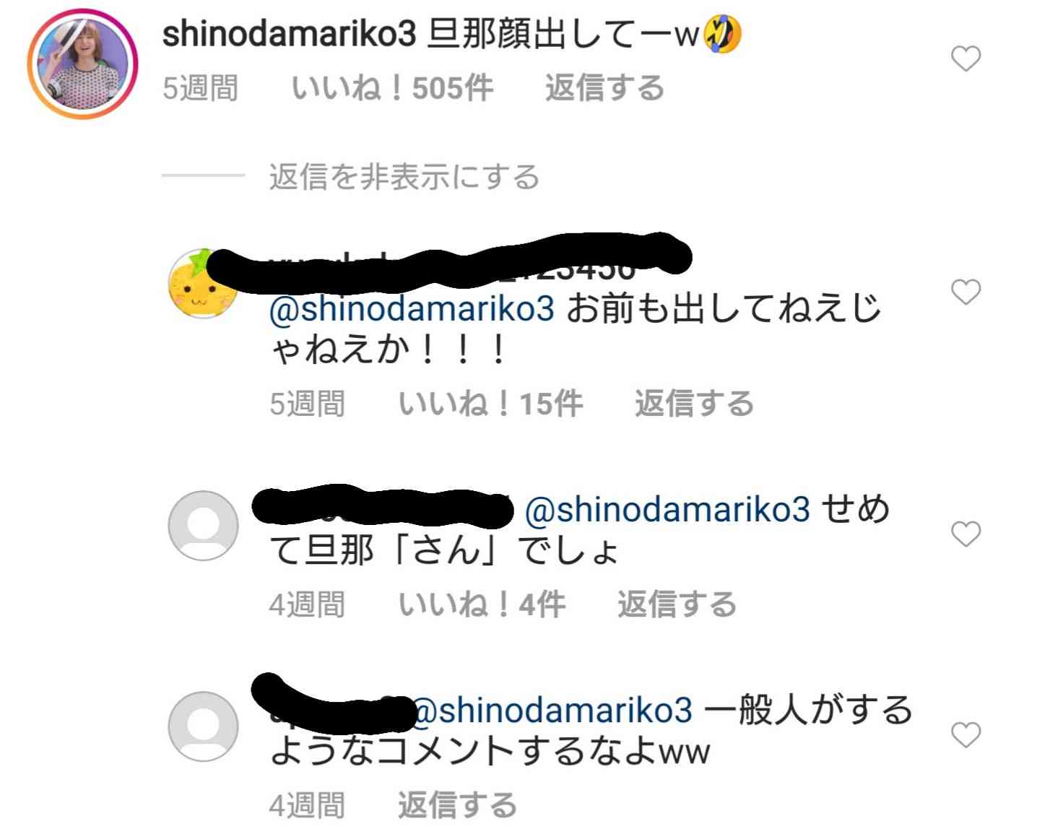Click shinodamariko3 username in top comment

[290, 34]
